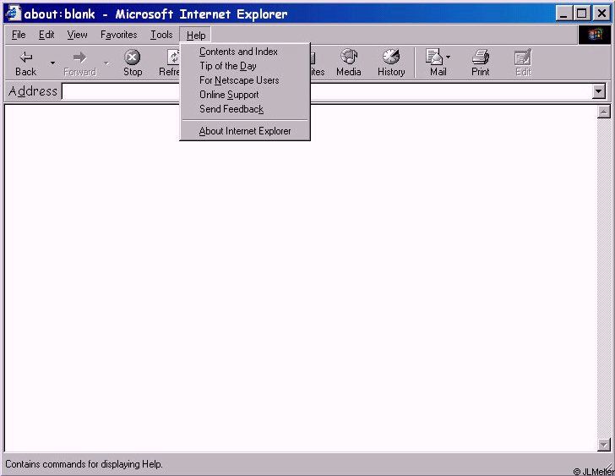Click the greyed Edit toolbar button
This screenshot has width=615, height=476.
pyautogui.click(x=523, y=63)
